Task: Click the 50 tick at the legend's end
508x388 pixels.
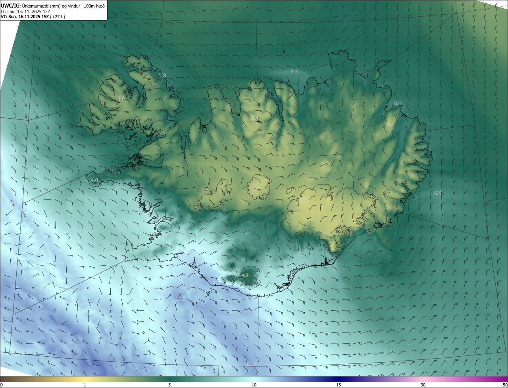Action: click(x=505, y=385)
